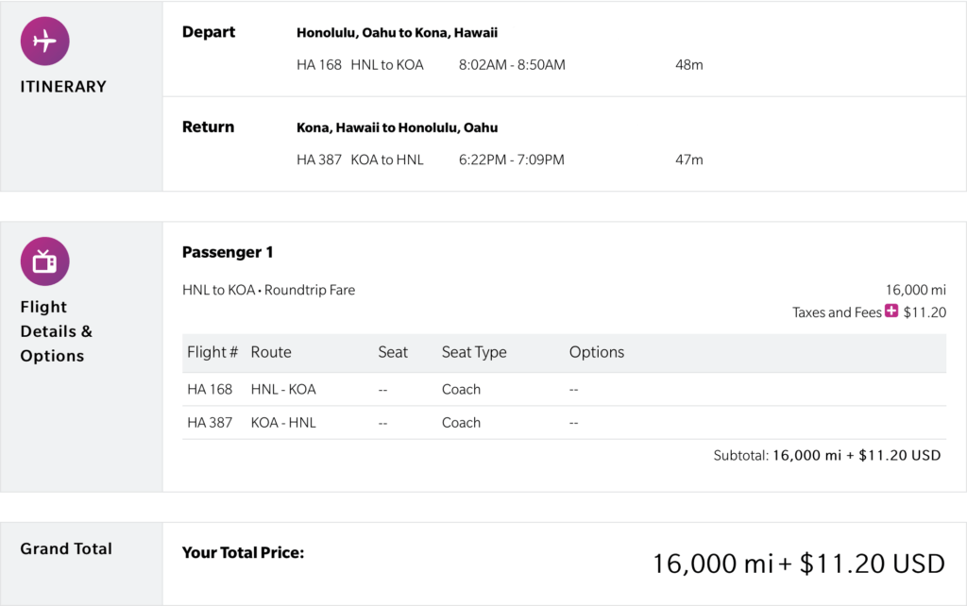
Task: Select the Return section heading
Action: coord(208,127)
